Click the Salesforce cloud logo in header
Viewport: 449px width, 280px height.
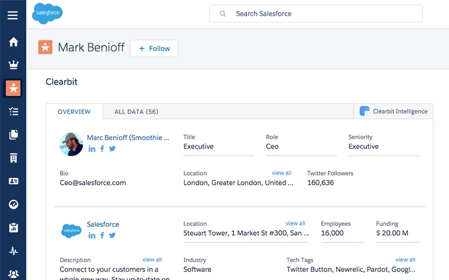47,13
